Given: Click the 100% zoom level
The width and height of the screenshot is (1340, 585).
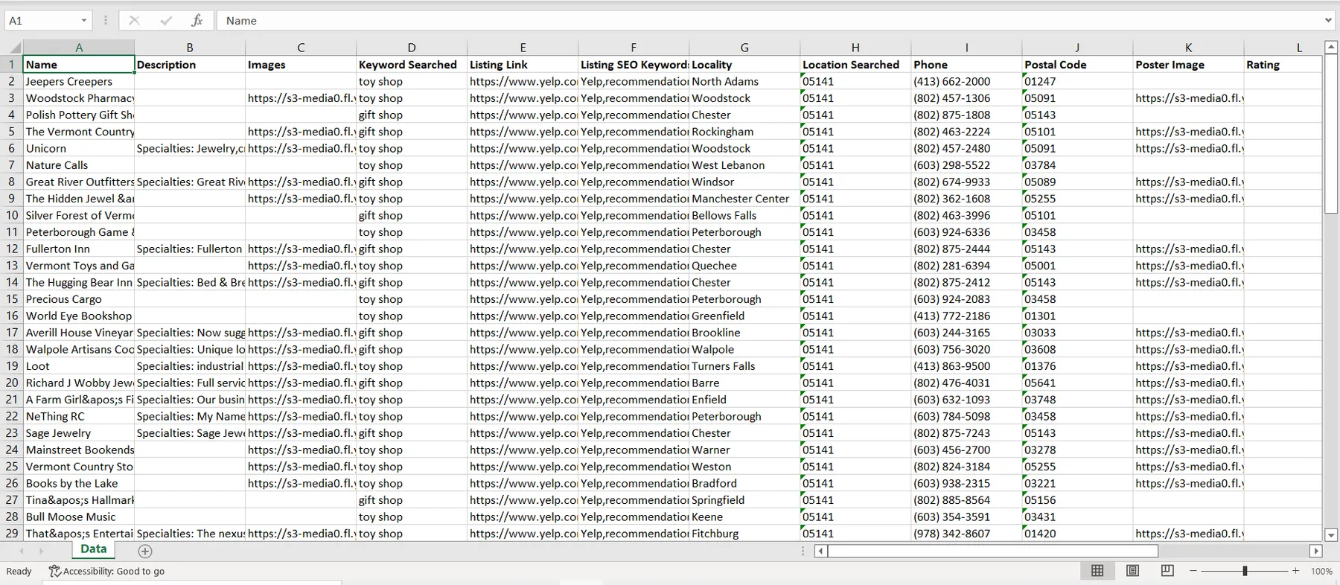Looking at the screenshot, I should pyautogui.click(x=1321, y=571).
